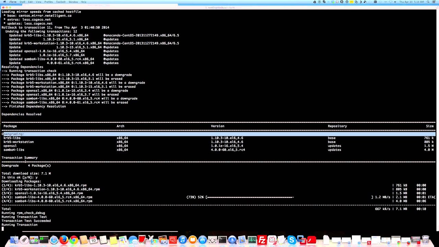The image size is (439, 247).
Task: Open yellow Notes icon in Dock
Action: pyautogui.click(x=113, y=240)
